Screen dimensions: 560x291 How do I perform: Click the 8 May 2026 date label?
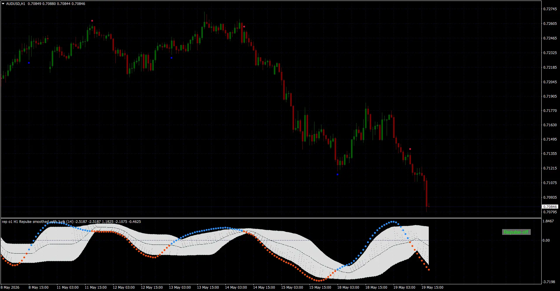(x=10, y=287)
